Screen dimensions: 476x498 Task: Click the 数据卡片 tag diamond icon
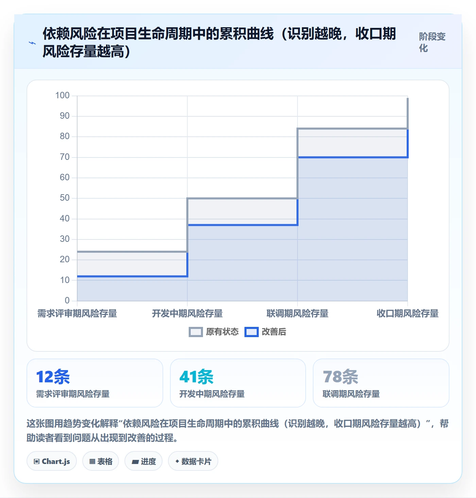coord(177,461)
